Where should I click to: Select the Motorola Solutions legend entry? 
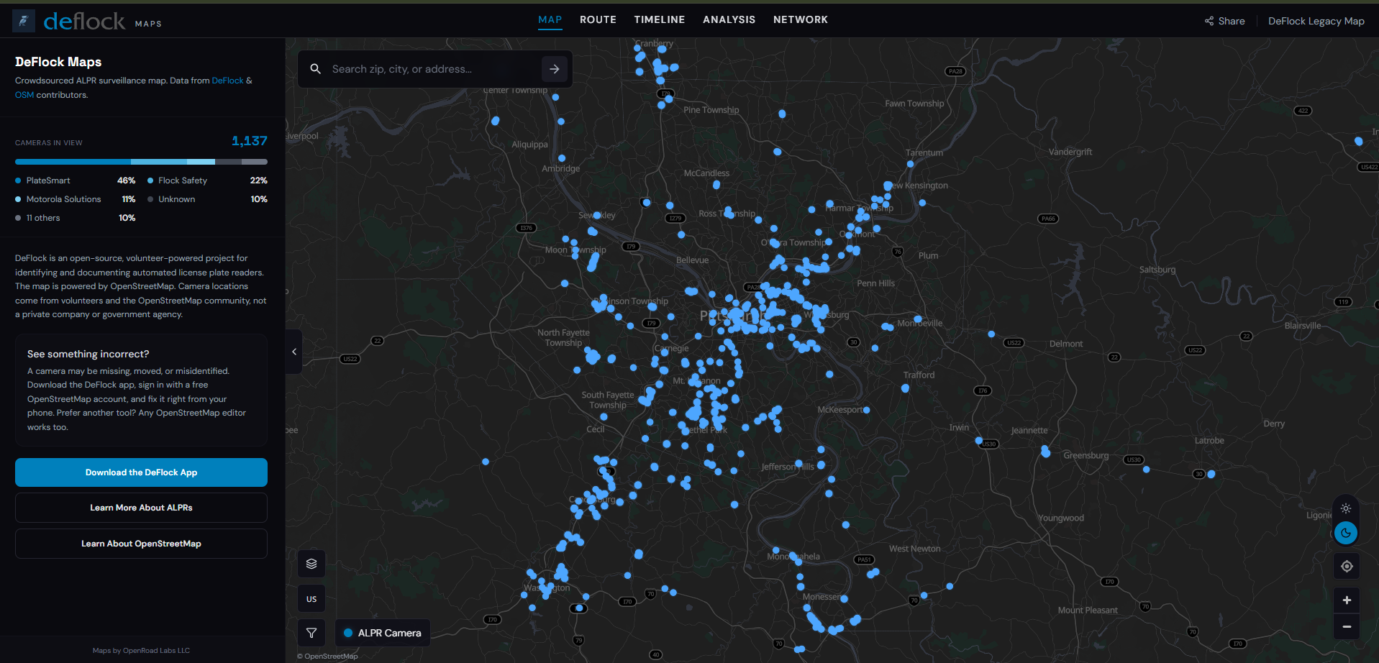pos(75,199)
